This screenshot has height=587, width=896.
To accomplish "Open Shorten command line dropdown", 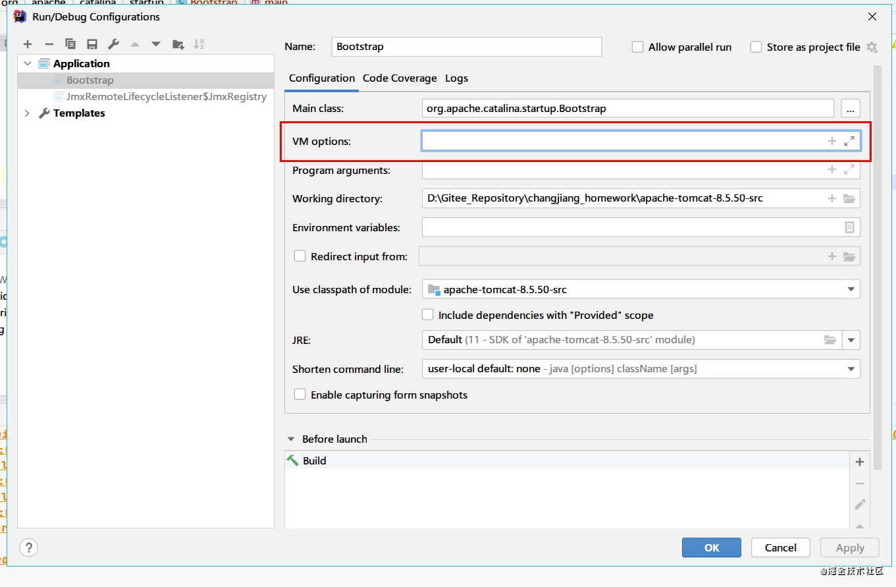I will (x=851, y=369).
